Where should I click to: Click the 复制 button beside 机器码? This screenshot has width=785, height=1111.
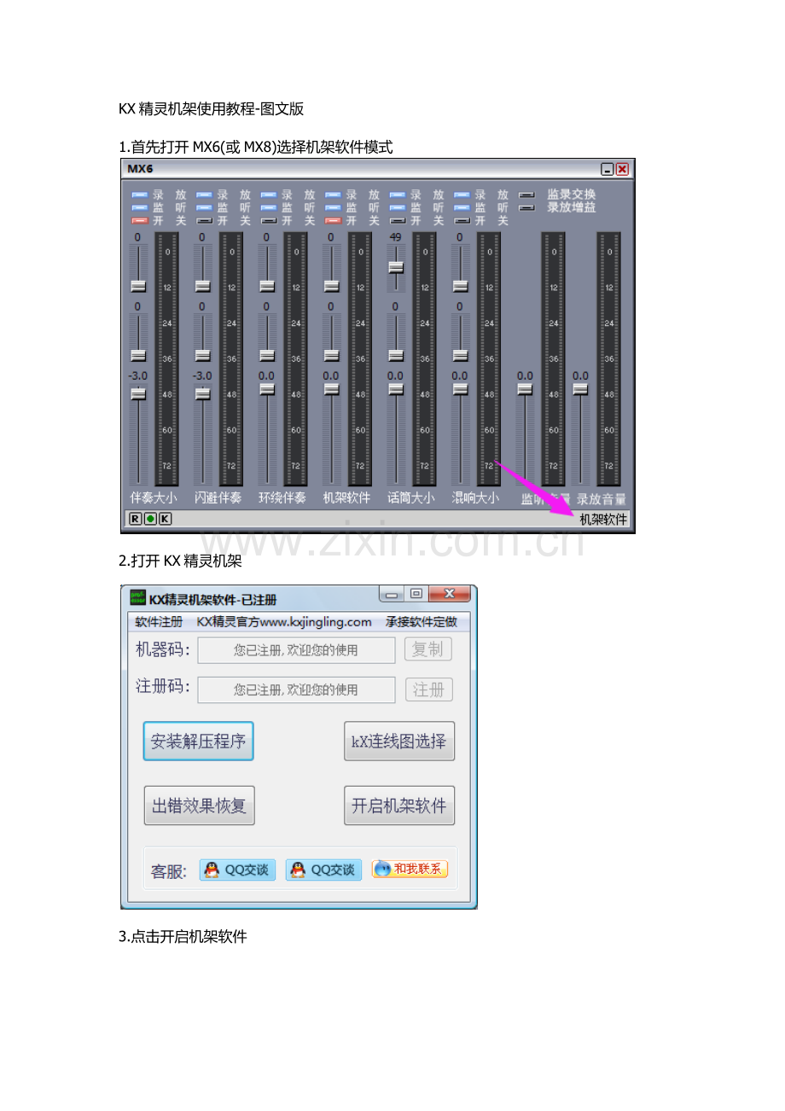(428, 649)
